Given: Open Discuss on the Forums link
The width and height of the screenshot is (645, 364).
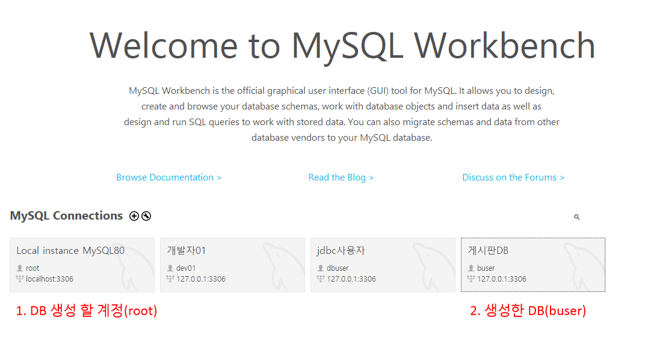Looking at the screenshot, I should point(513,177).
